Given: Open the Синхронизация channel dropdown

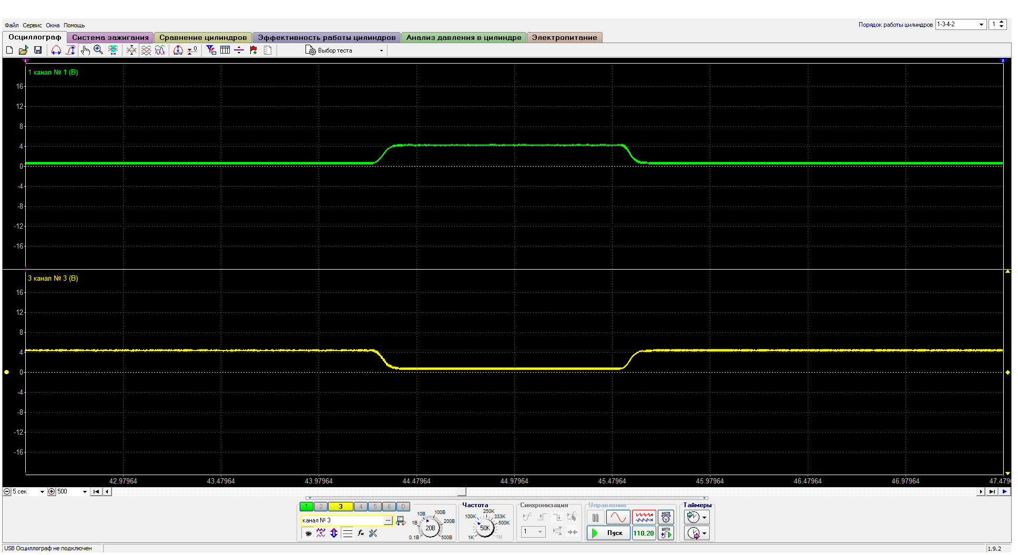Looking at the screenshot, I should point(533,532).
